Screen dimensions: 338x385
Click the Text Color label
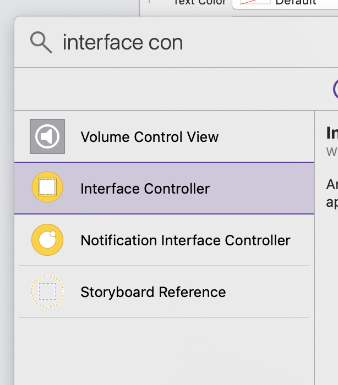(199, 2)
